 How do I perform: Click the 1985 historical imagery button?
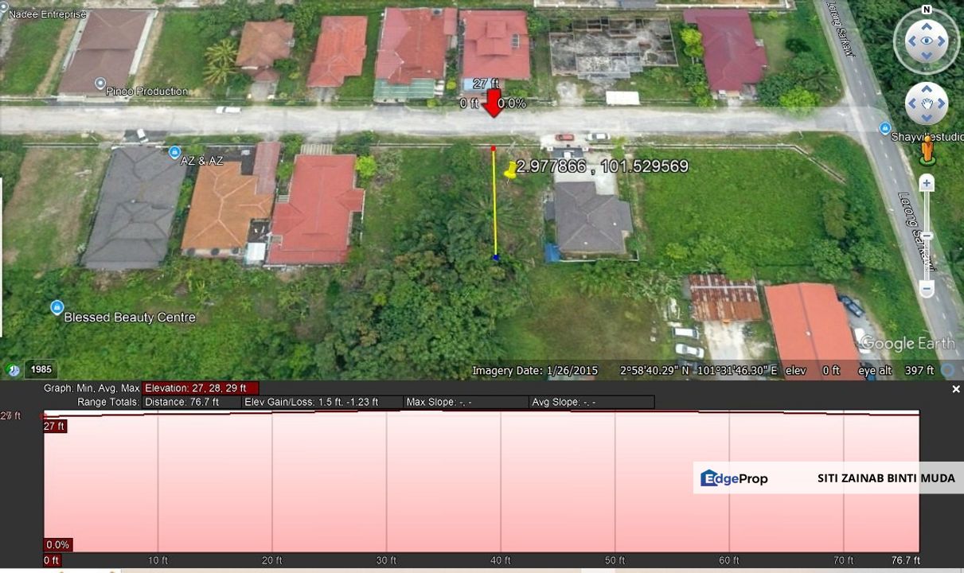point(41,369)
